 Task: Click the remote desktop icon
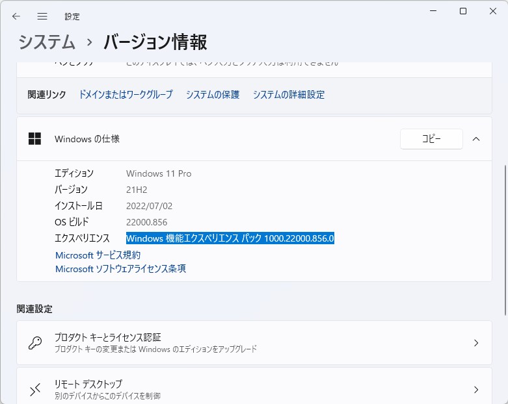[35, 390]
